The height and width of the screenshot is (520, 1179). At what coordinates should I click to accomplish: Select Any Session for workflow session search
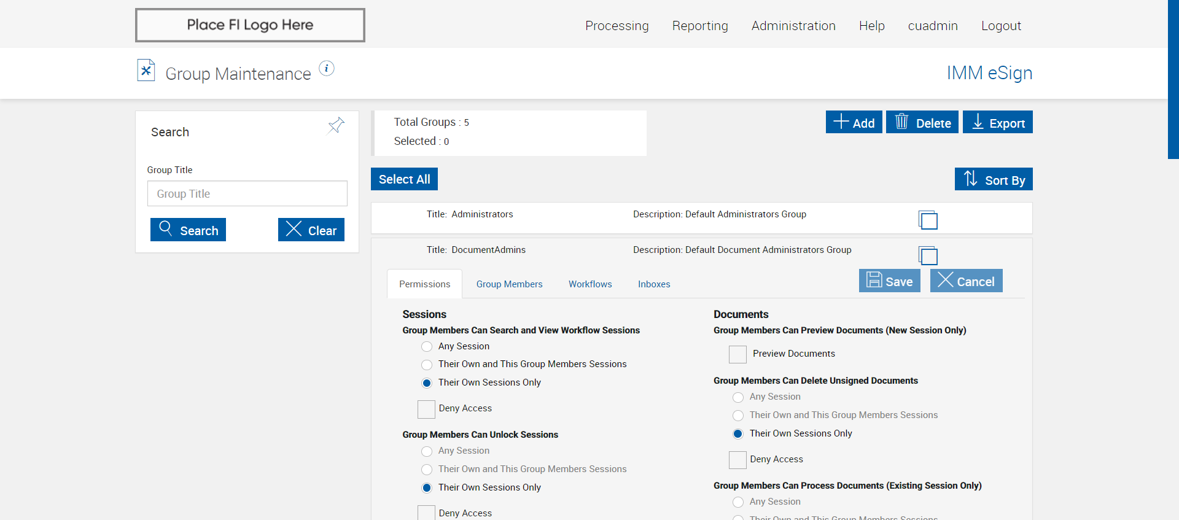click(x=427, y=347)
